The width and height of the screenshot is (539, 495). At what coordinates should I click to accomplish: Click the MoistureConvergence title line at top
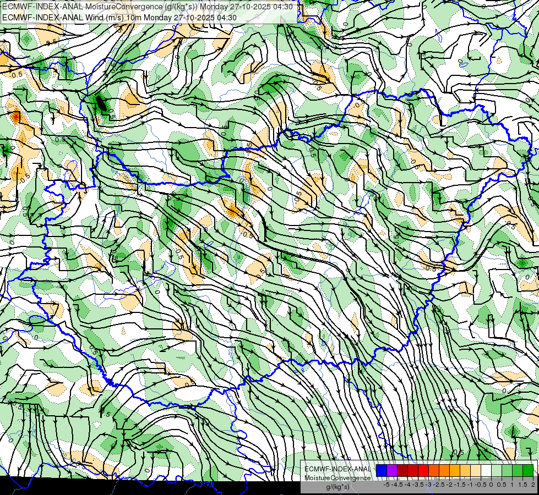[148, 7]
